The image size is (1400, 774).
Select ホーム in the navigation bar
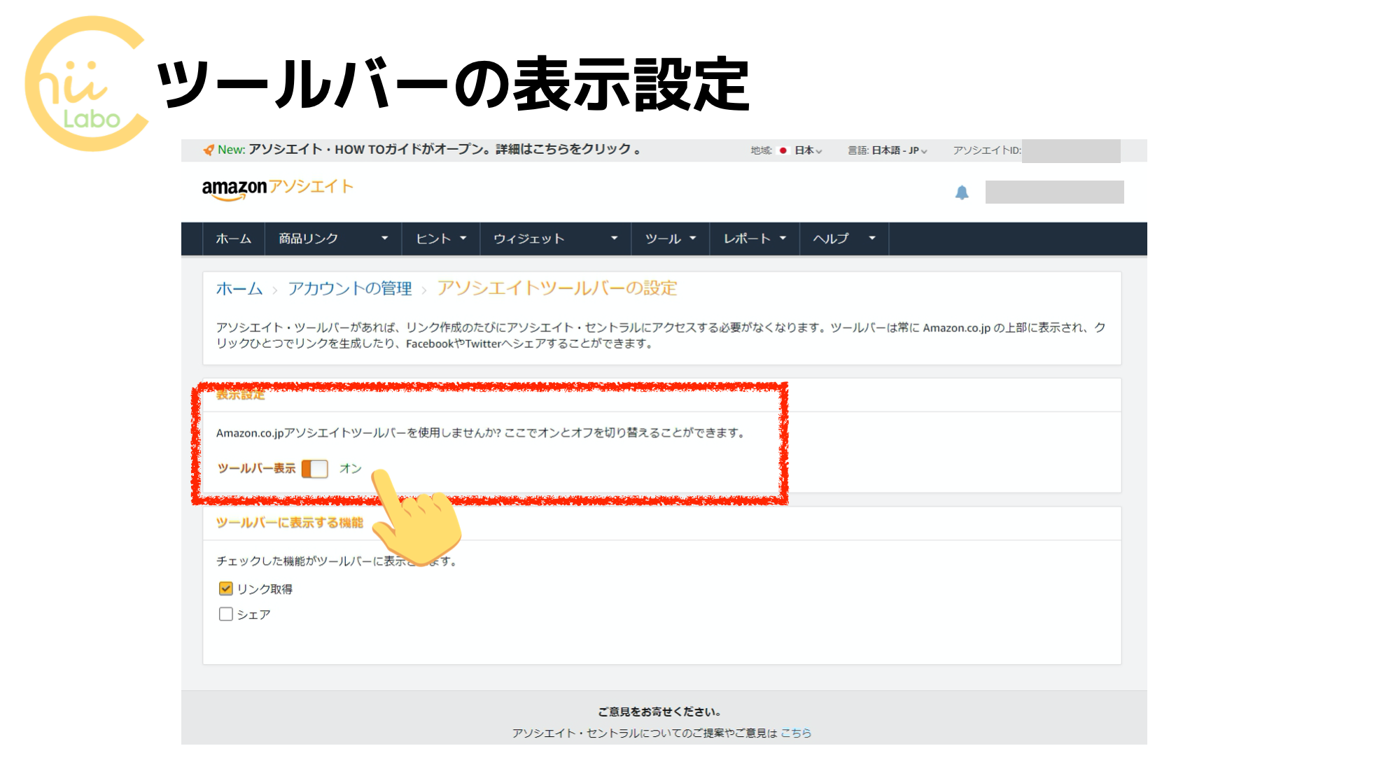coord(232,239)
